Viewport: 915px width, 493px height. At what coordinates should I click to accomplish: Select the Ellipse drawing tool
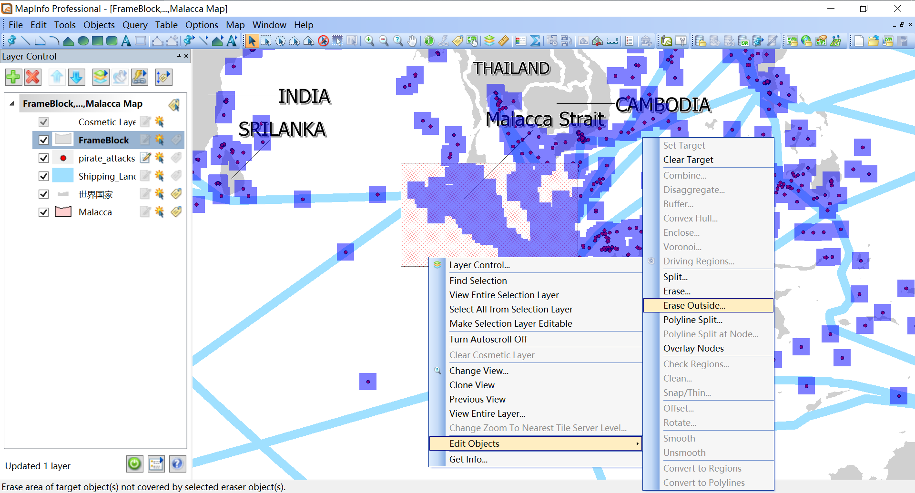pyautogui.click(x=83, y=41)
